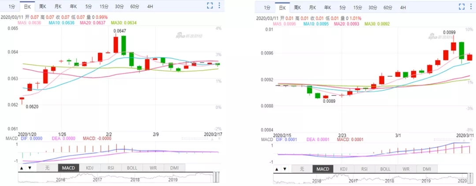Click down arrow below right MACD panel
This screenshot has width=476, height=186.
pos(284,169)
